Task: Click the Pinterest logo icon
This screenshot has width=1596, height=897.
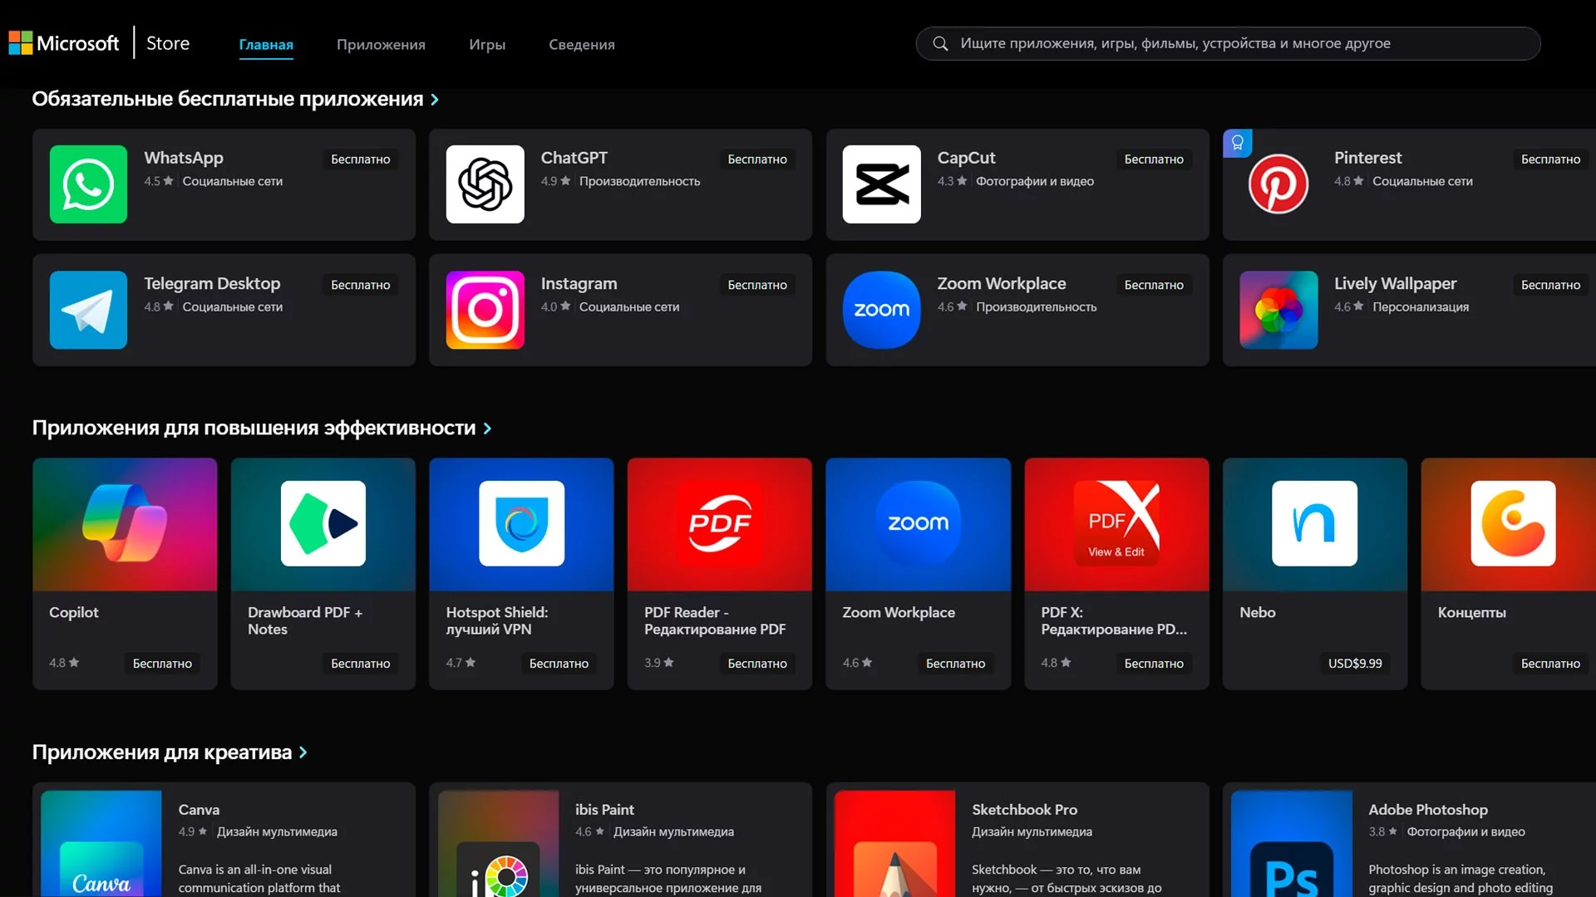Action: coord(1278,184)
